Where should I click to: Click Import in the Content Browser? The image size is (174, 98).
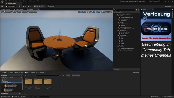pyautogui.click(x=11, y=72)
